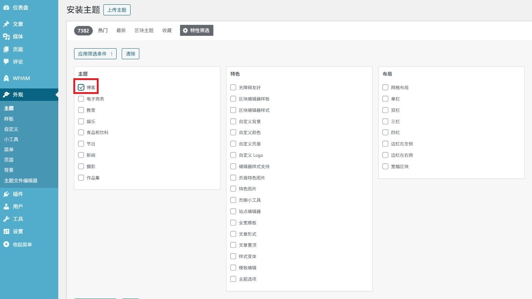
Task: Click the top 应用筛选条件 button
Action: point(95,54)
